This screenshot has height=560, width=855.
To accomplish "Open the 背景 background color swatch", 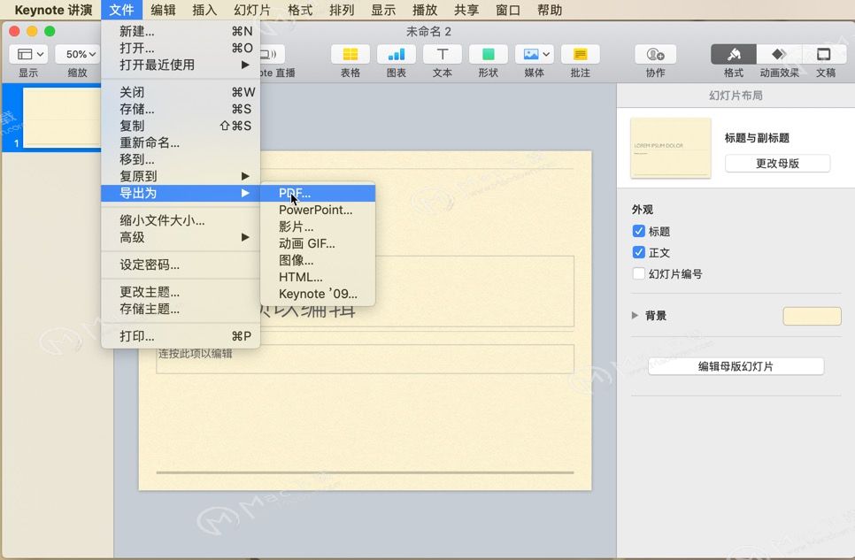I will pyautogui.click(x=812, y=316).
